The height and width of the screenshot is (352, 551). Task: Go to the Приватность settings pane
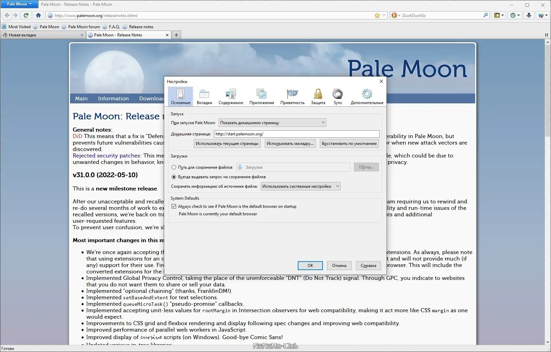(x=292, y=96)
